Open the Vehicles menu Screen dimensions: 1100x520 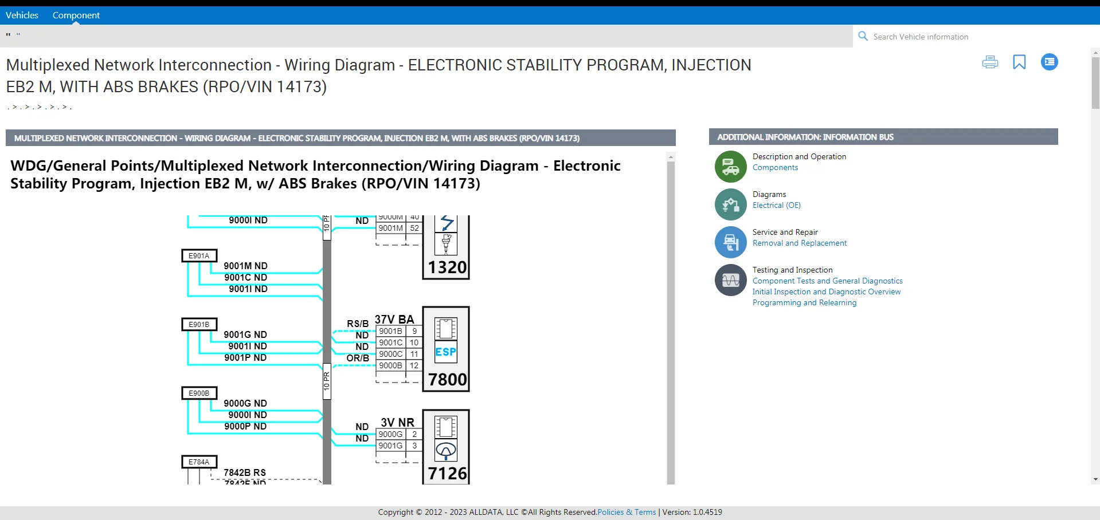pos(22,15)
